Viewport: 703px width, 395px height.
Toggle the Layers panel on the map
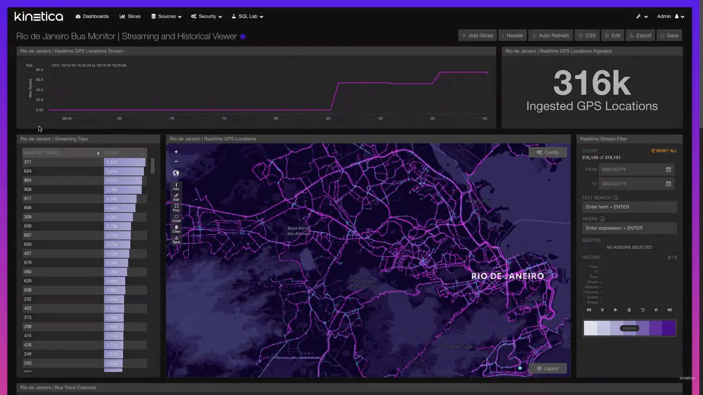(547, 368)
